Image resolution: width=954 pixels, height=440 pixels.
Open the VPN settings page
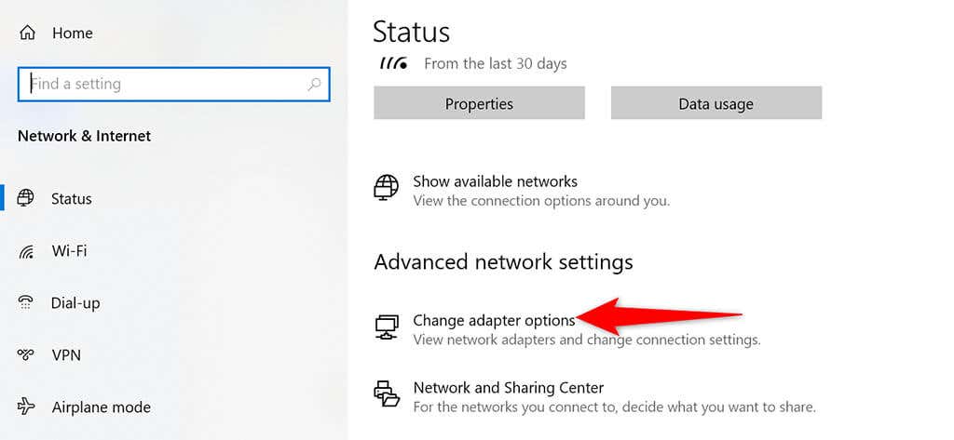tap(66, 354)
